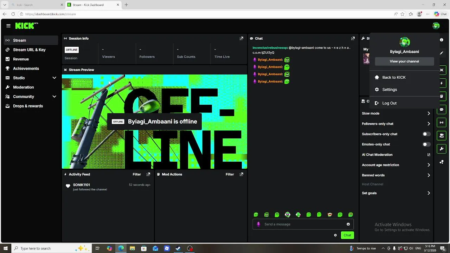Toggle Subscribers-only chat switch
Image resolution: width=450 pixels, height=253 pixels.
click(x=426, y=134)
